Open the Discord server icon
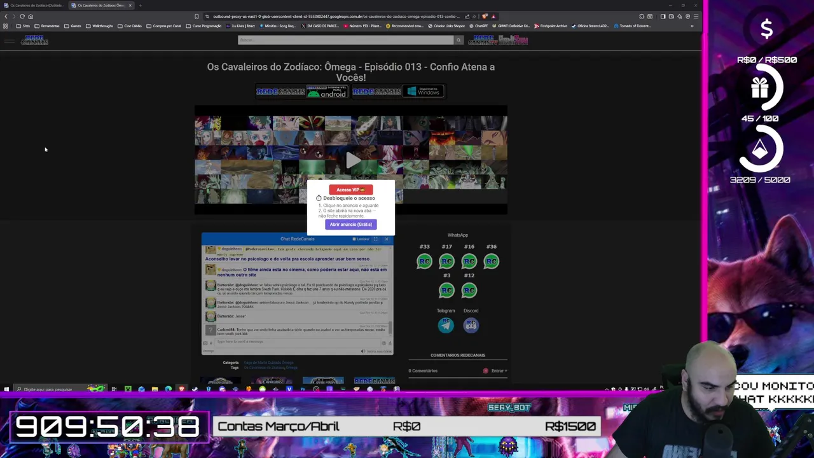814x458 pixels. [471, 325]
